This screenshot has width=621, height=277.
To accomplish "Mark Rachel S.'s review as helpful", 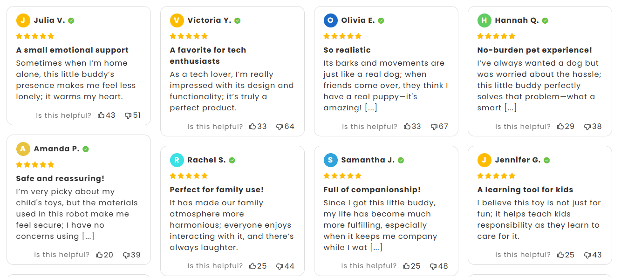I will tap(252, 266).
